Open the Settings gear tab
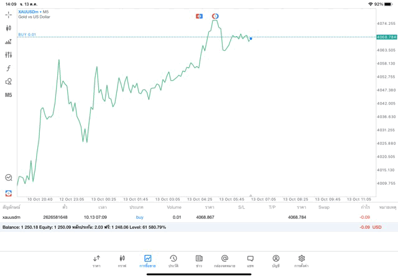398x278 pixels. click(x=302, y=261)
